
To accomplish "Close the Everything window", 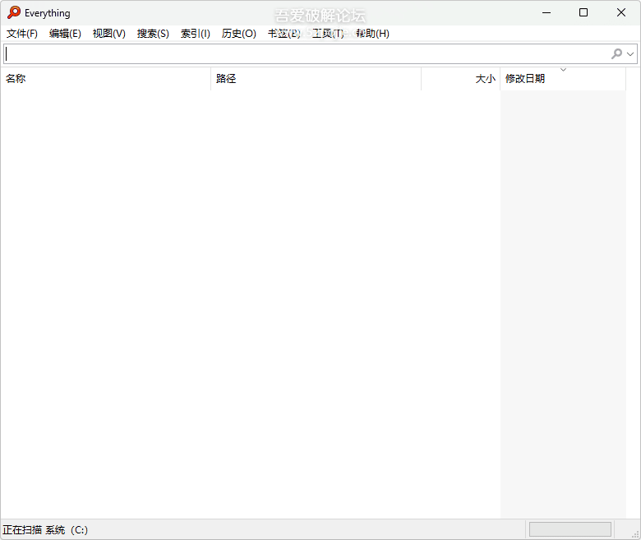I will 621,12.
